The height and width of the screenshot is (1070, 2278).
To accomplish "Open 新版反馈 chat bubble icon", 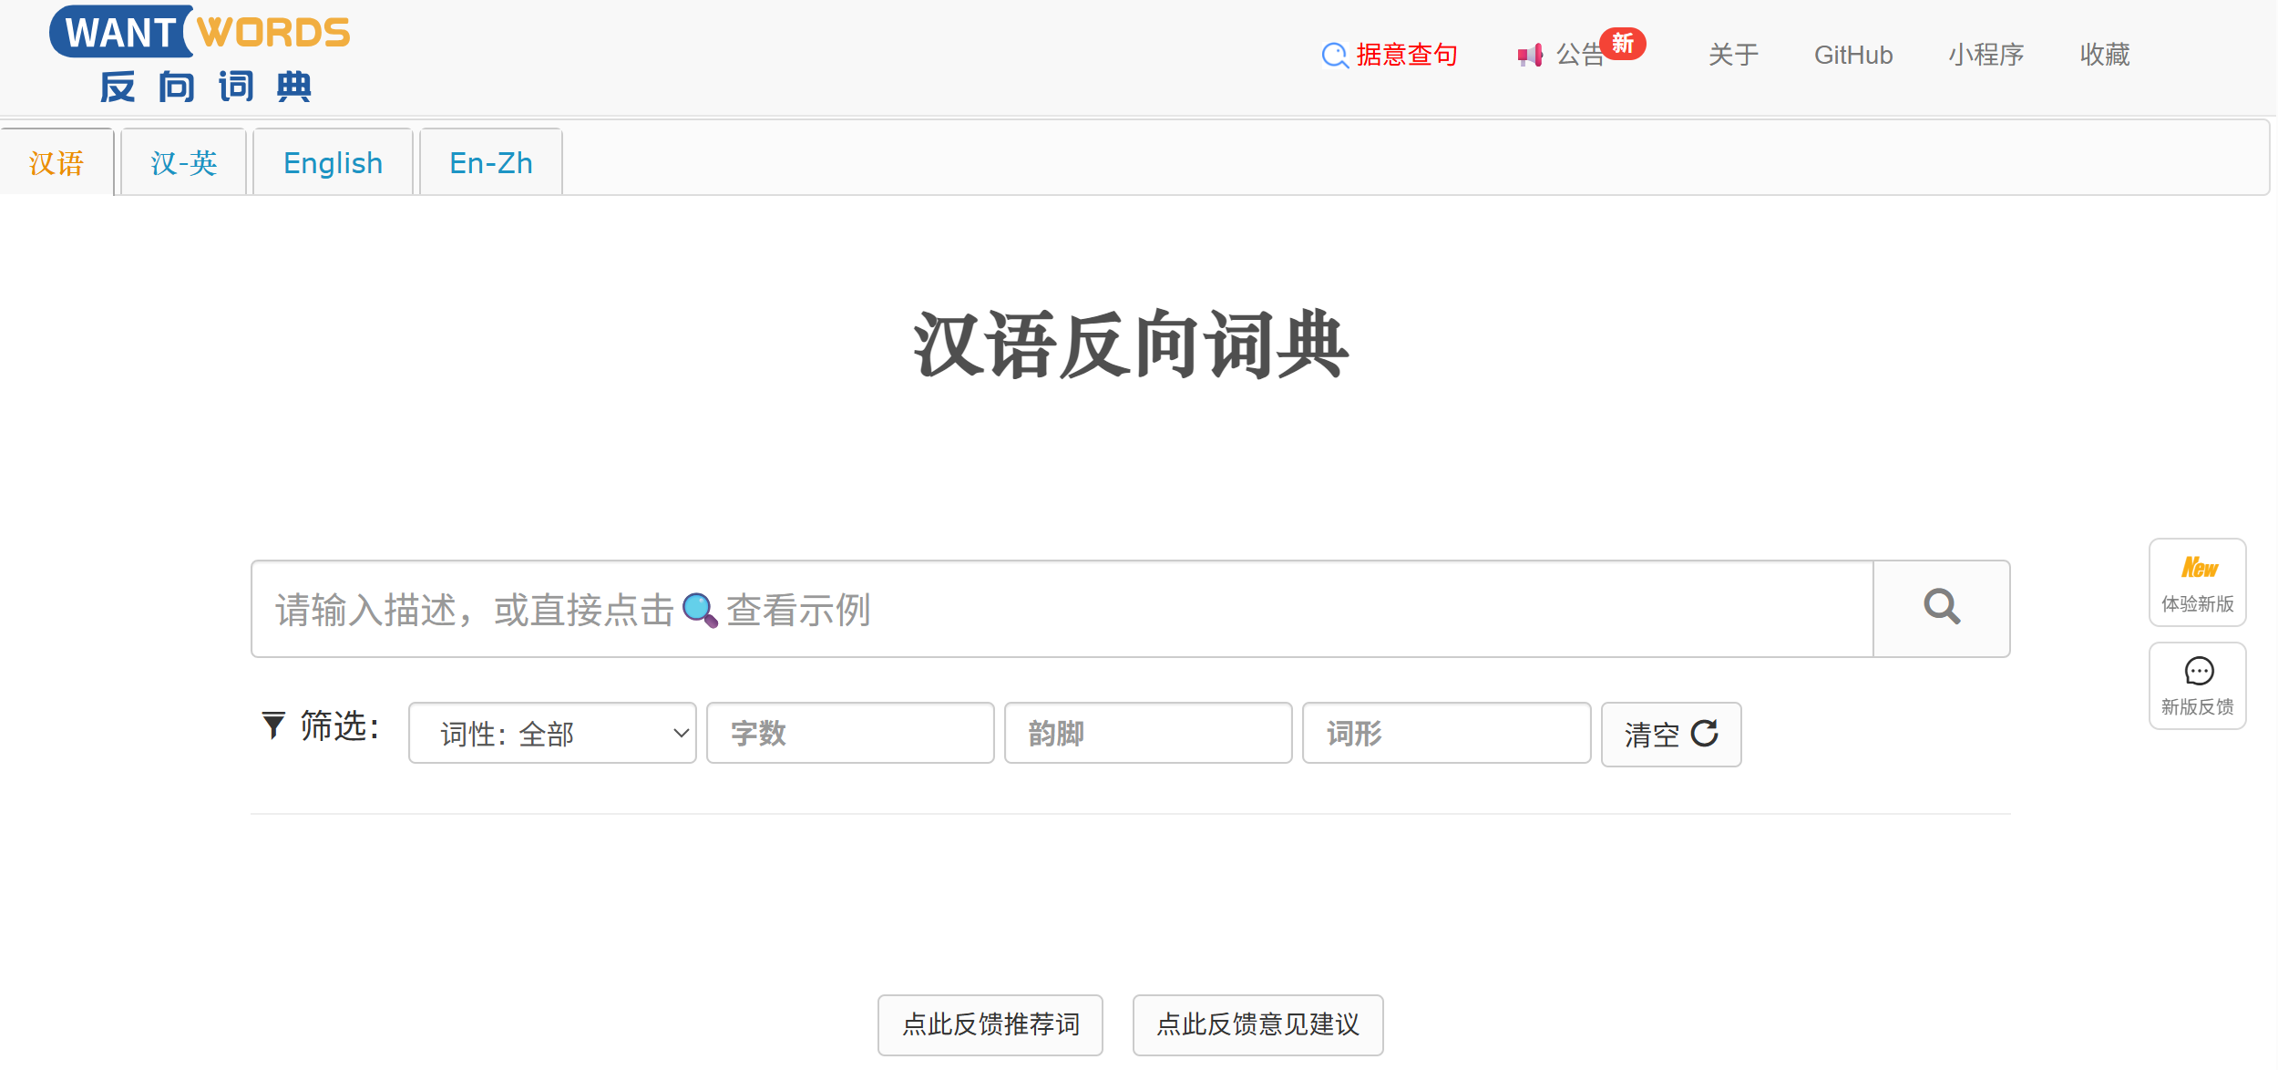I will [x=2198, y=672].
